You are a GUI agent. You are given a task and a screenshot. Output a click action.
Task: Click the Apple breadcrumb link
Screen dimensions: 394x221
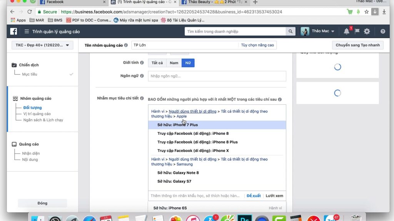(x=182, y=116)
